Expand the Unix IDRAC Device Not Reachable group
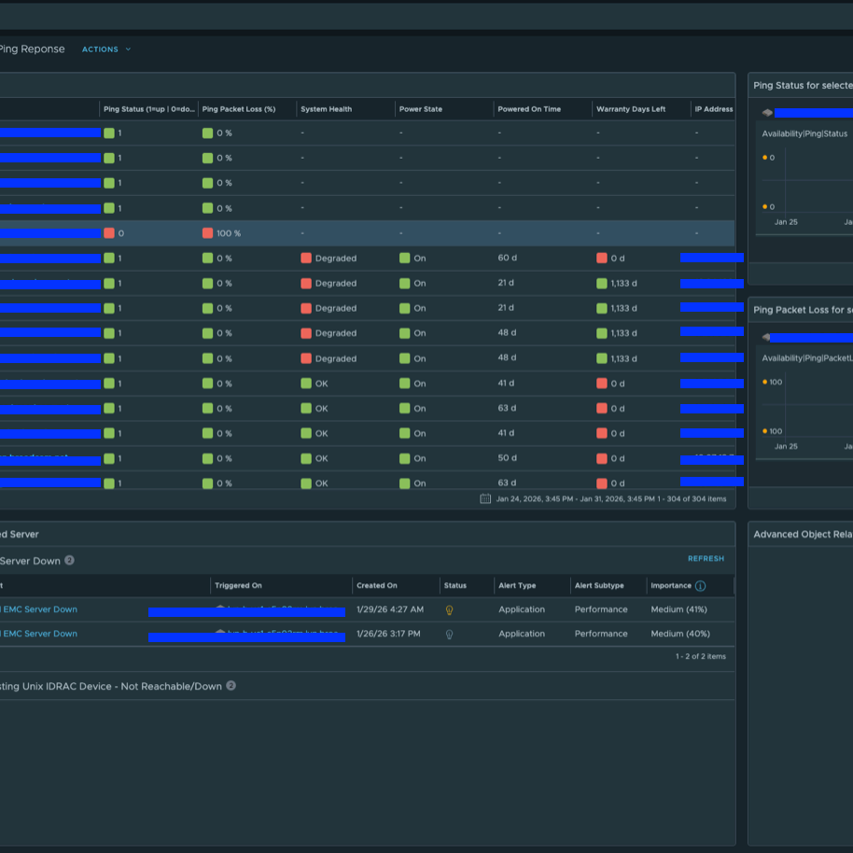 (x=112, y=686)
